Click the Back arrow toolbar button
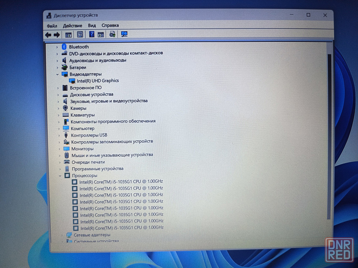The image size is (358, 268). tap(48, 35)
